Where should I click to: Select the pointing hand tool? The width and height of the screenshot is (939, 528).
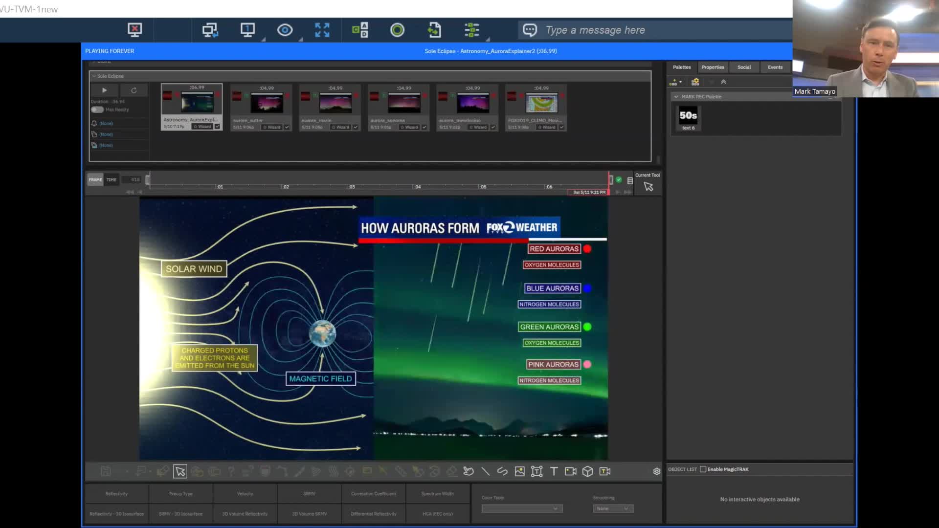(x=468, y=471)
